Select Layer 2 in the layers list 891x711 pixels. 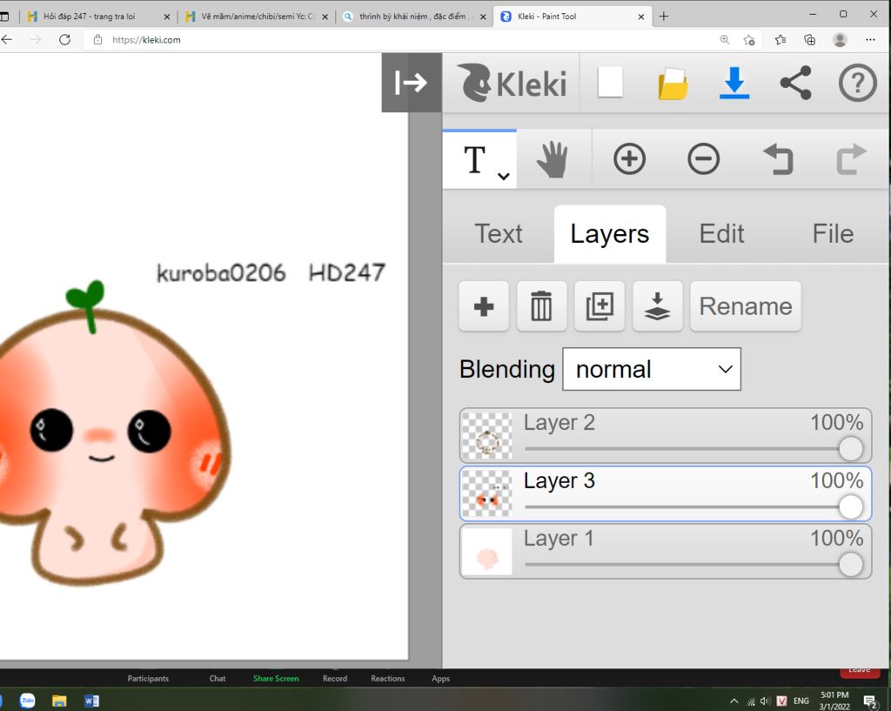(x=666, y=435)
